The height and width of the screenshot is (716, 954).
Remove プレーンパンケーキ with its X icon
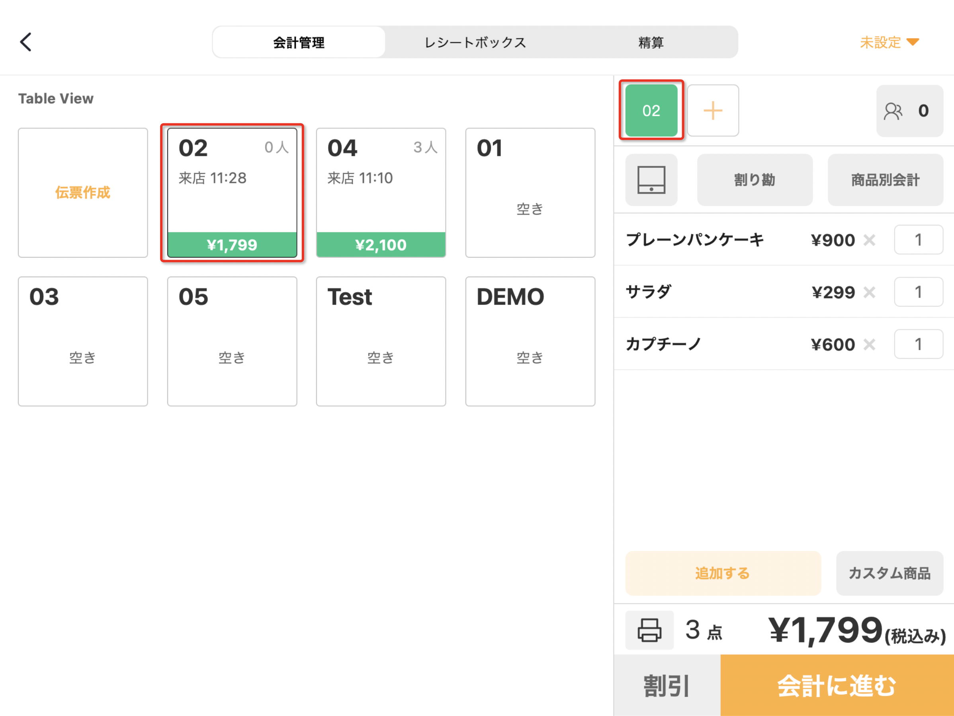(x=869, y=240)
